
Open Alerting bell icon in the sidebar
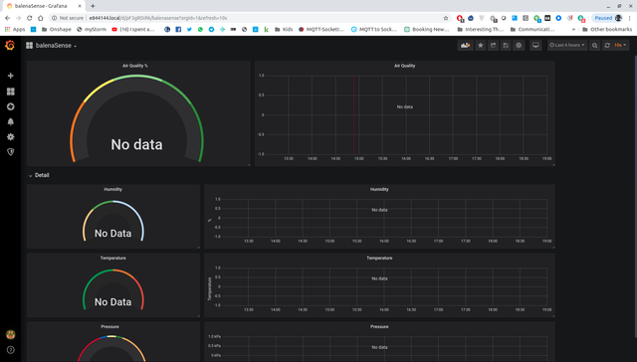(x=11, y=121)
